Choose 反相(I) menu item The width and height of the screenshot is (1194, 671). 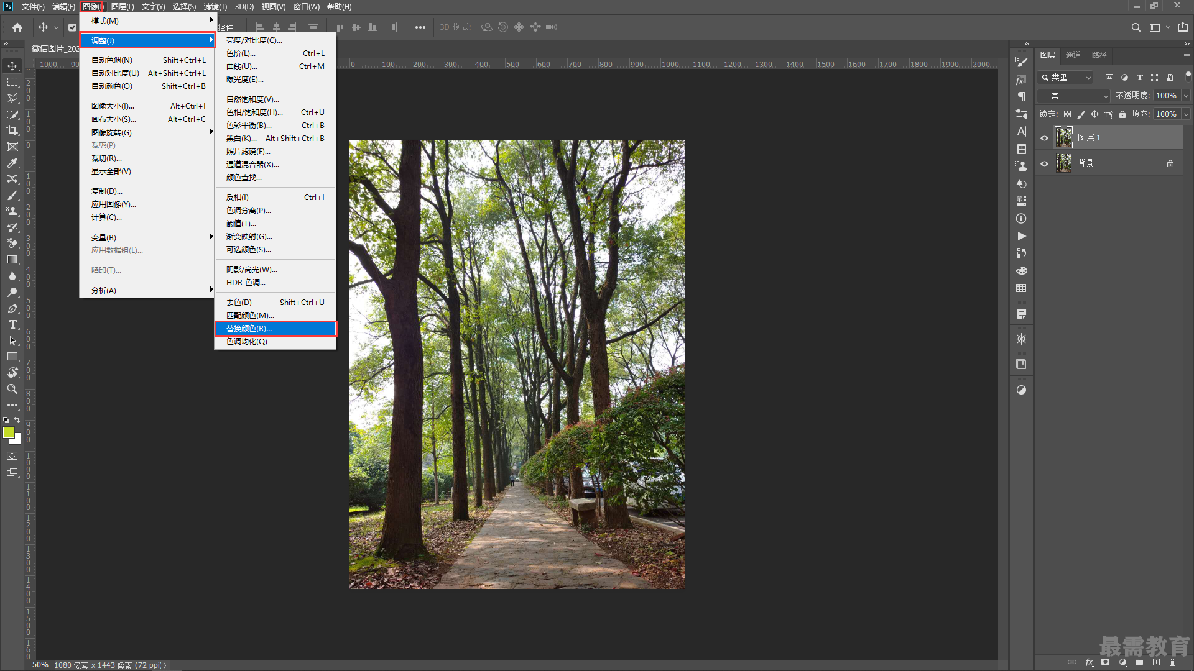point(275,198)
